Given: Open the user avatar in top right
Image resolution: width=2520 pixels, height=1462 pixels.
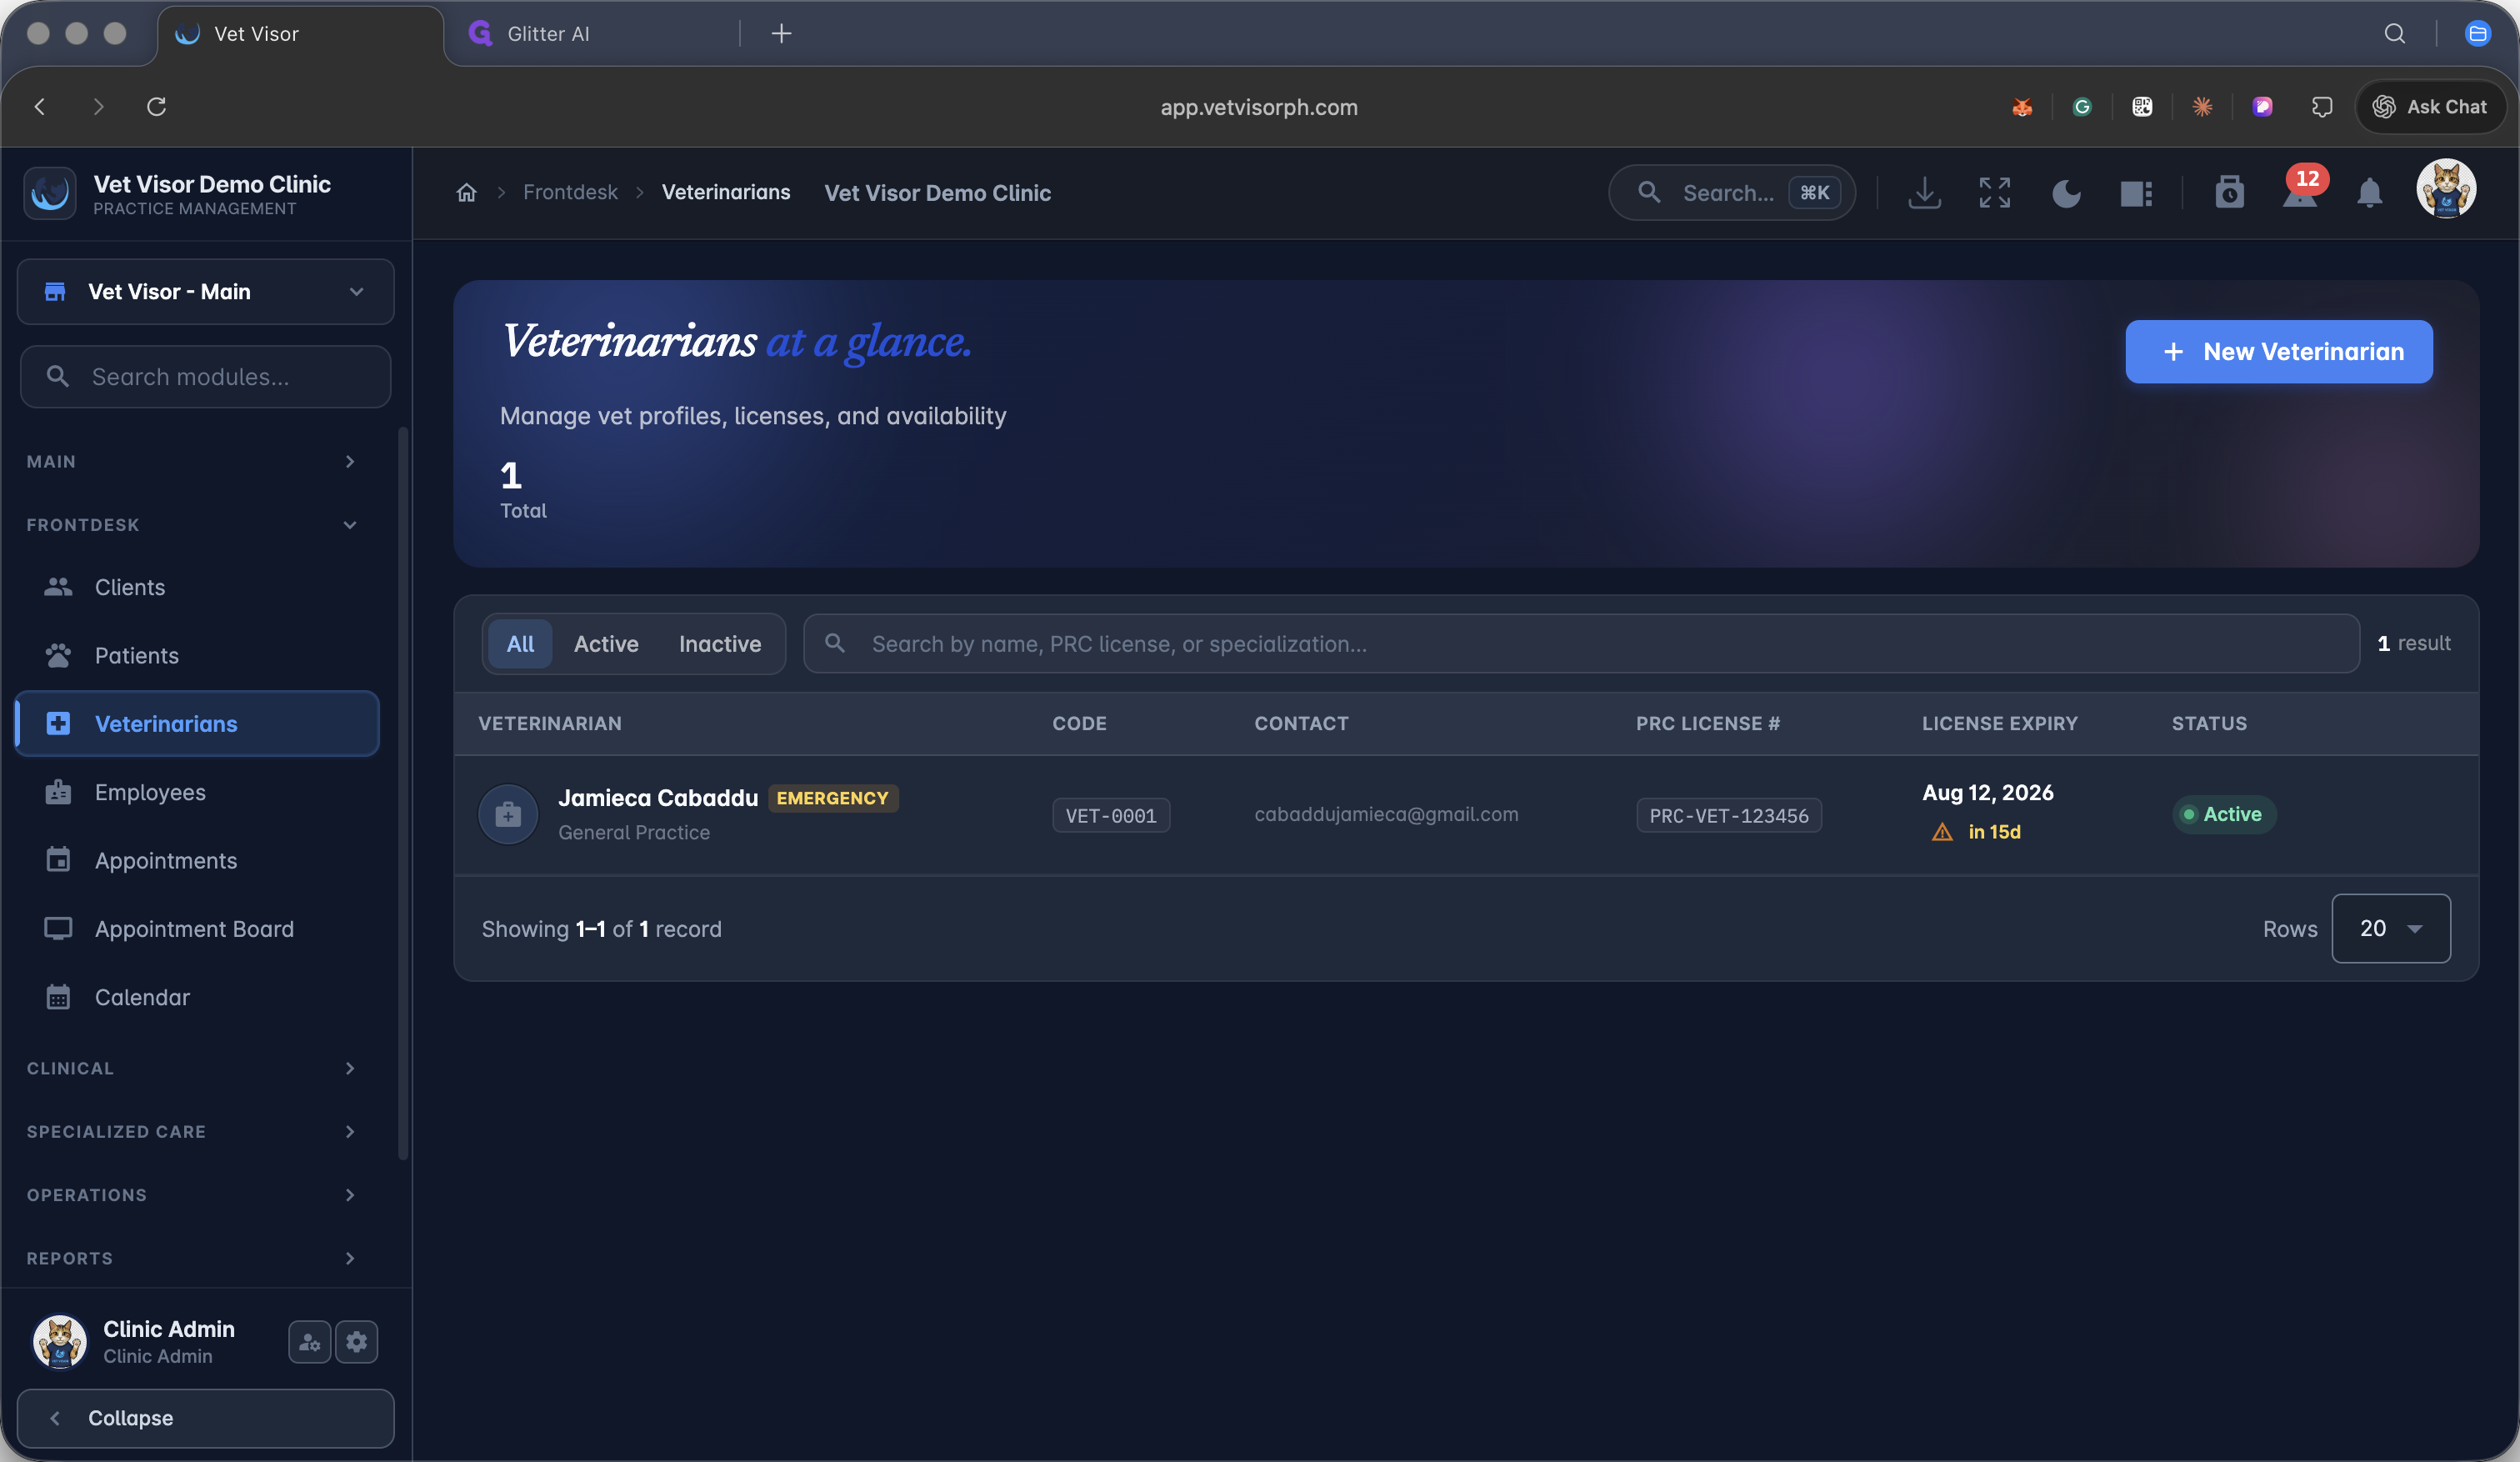Looking at the screenshot, I should (x=2446, y=188).
